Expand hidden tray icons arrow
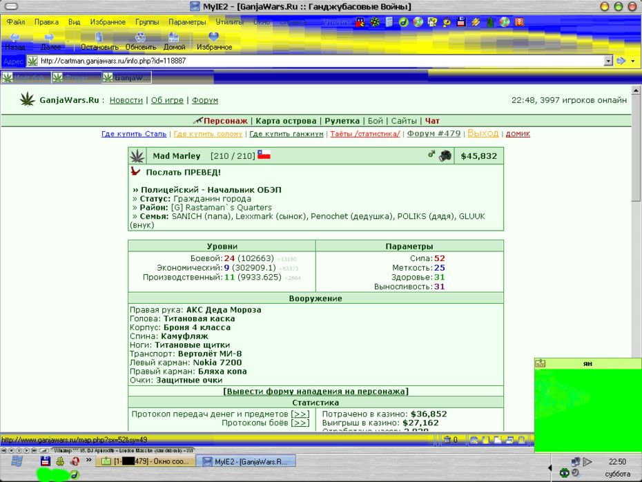This screenshot has height=482, width=642. pos(550,467)
